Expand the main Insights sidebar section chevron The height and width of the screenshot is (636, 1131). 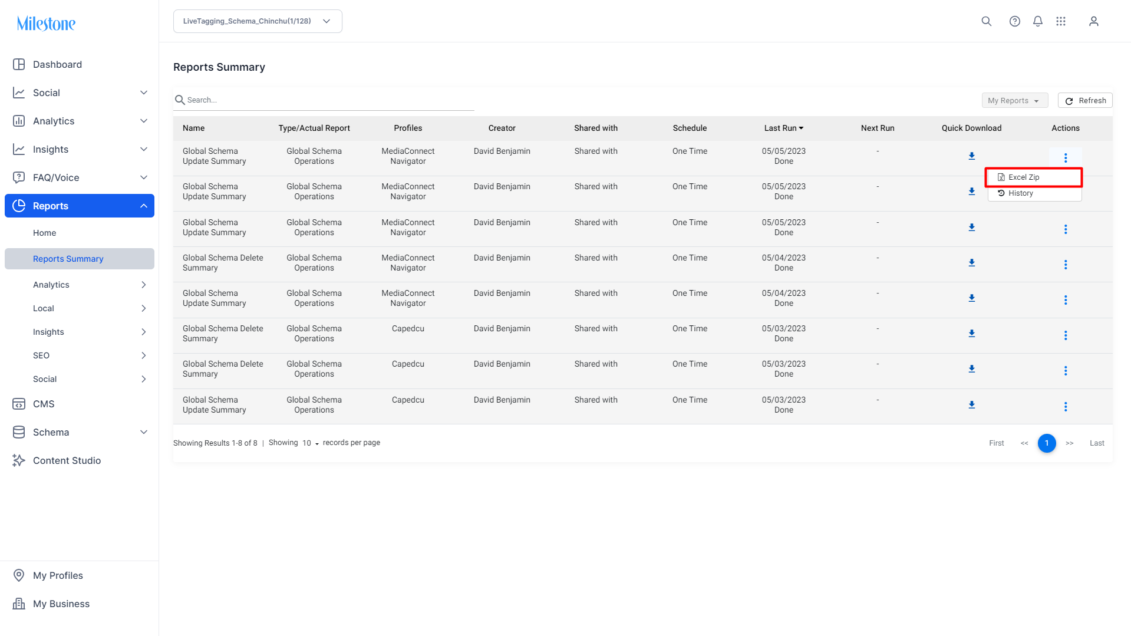coord(144,149)
